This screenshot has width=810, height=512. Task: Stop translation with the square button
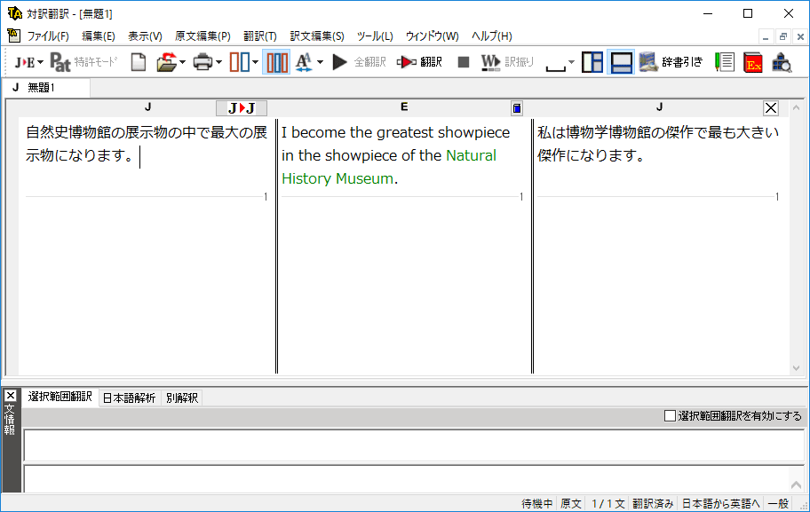click(464, 62)
